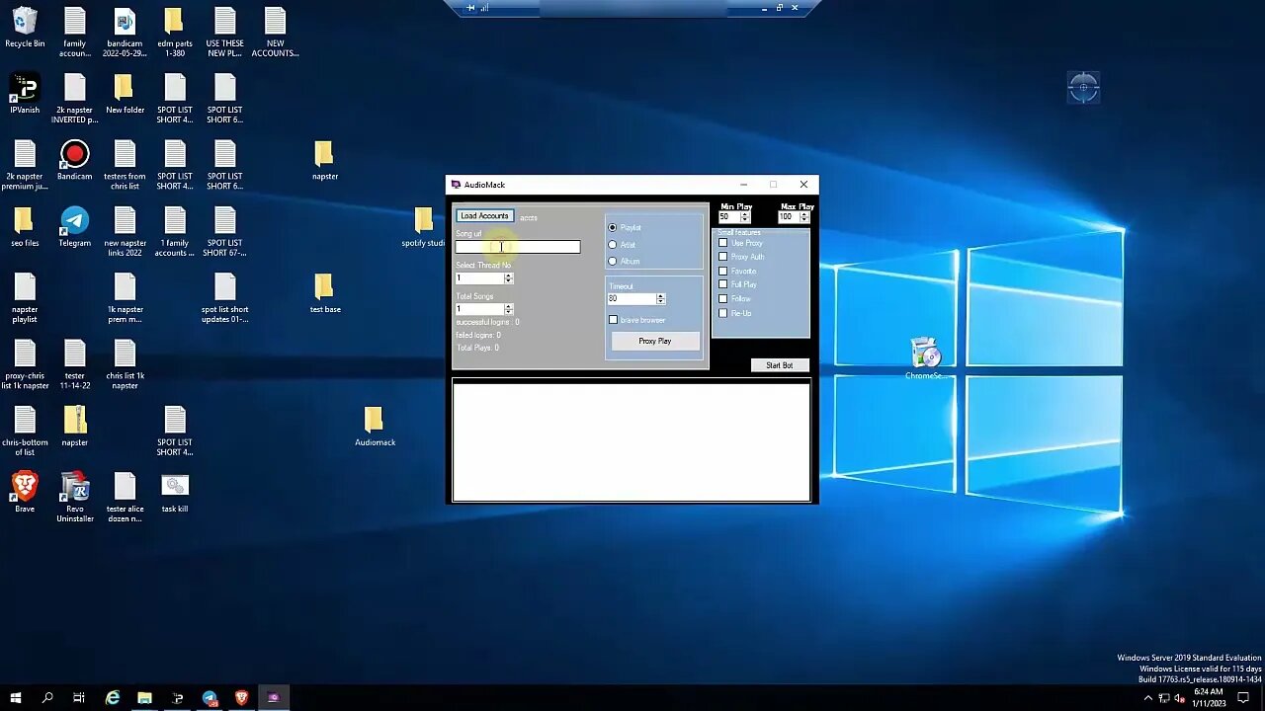This screenshot has width=1265, height=711.
Task: Open taskbar Search
Action: [46, 698]
